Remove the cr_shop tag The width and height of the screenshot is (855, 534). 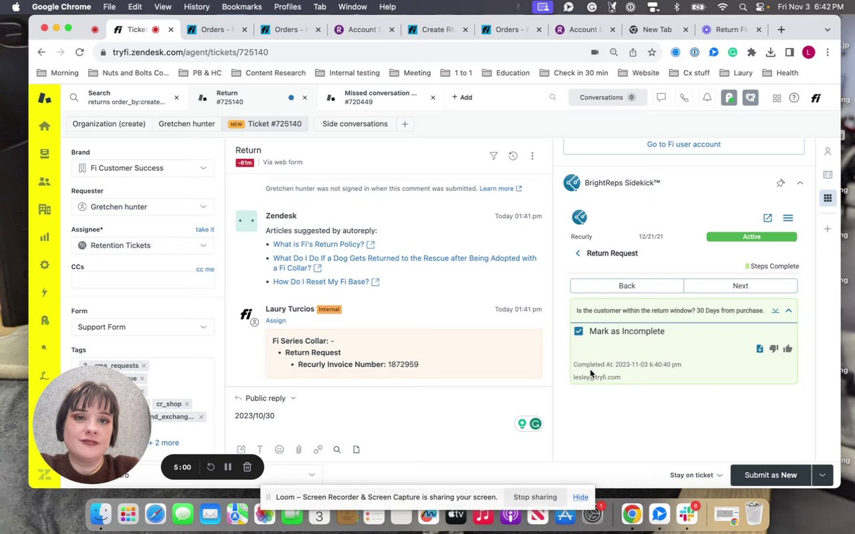point(187,404)
